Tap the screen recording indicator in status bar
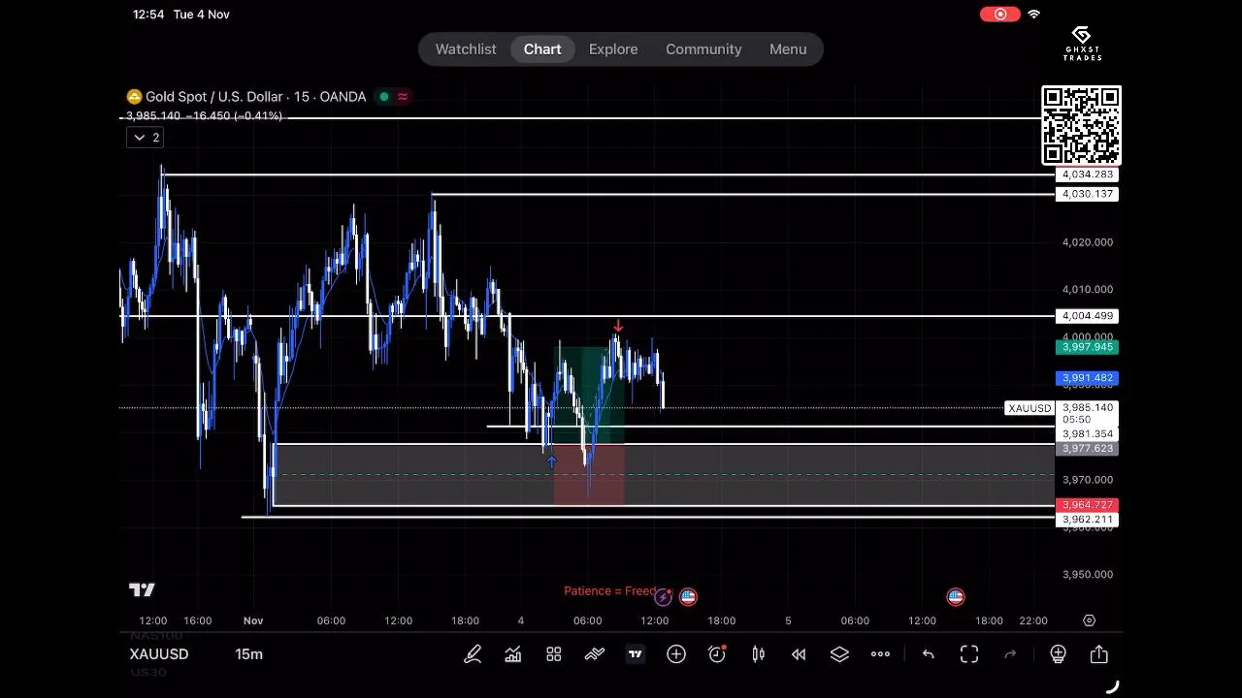This screenshot has height=698, width=1242. tap(1000, 15)
